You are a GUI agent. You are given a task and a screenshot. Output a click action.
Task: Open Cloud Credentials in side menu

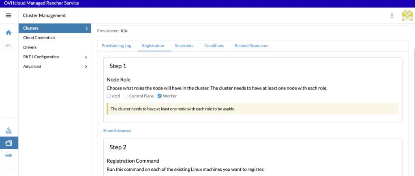click(x=39, y=38)
